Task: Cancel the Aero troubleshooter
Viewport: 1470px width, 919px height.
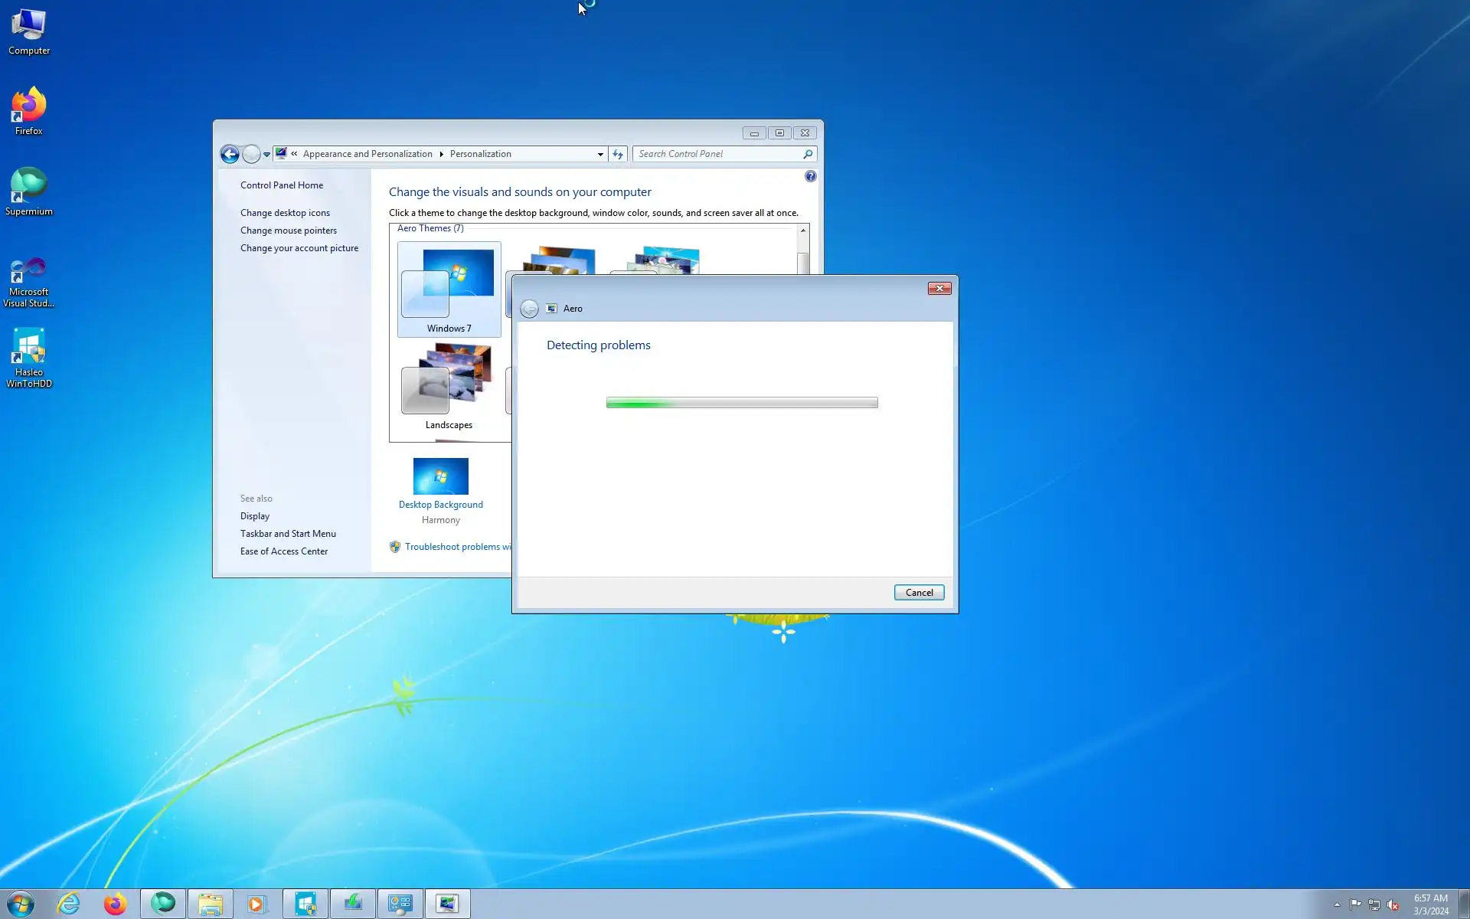Action: coord(919,592)
